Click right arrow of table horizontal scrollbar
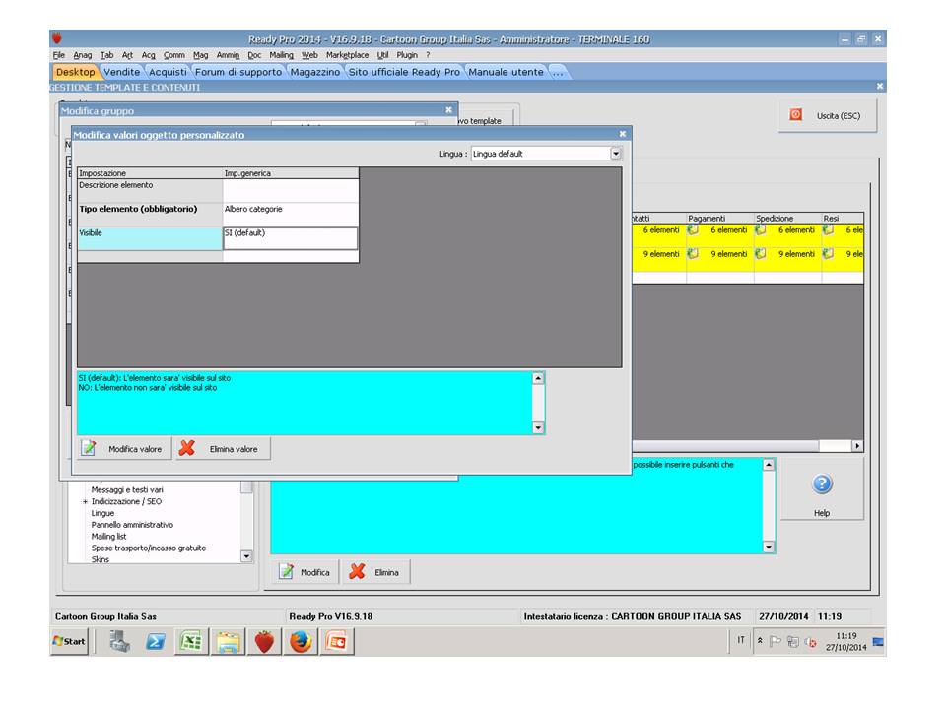This screenshot has width=946, height=709. (857, 445)
